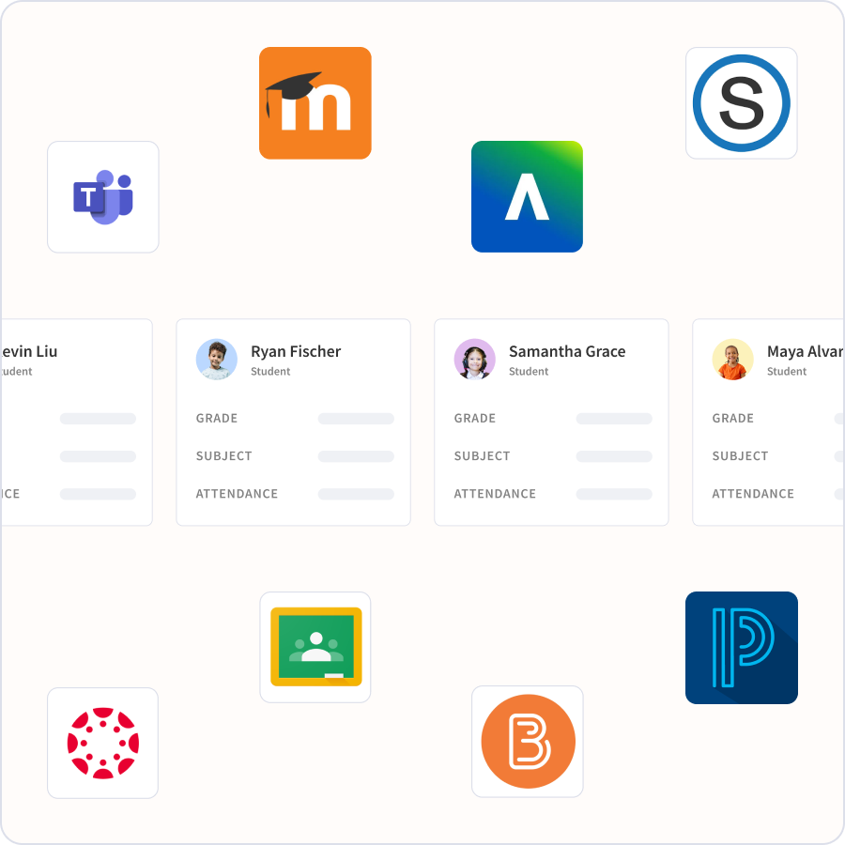Click the green-blue Aeries A icon
845x845 pixels.
[x=527, y=197]
